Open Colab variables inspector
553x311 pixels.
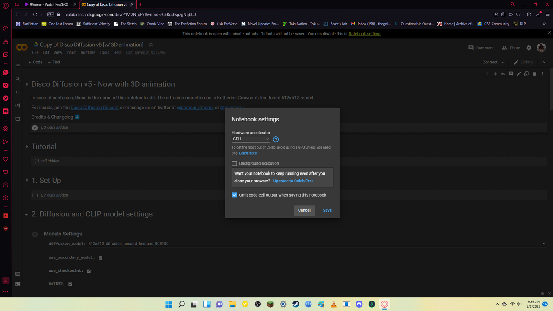(18, 105)
